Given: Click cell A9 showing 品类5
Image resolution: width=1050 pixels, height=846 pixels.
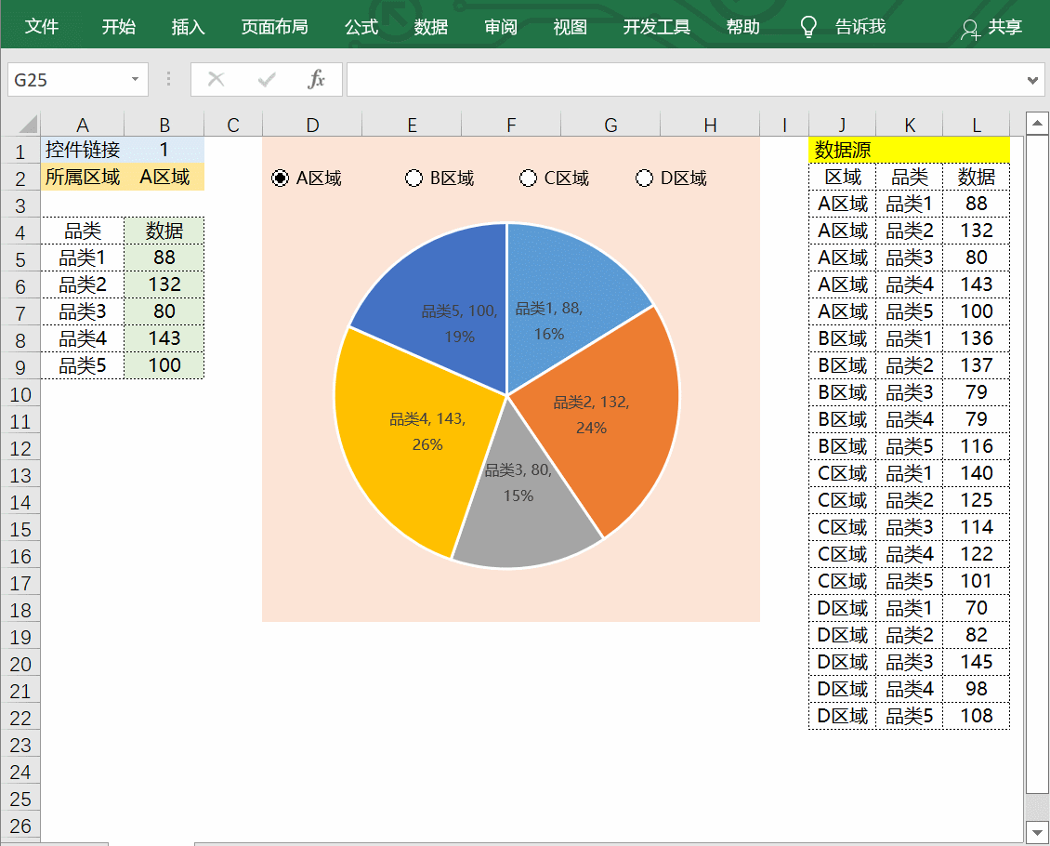Looking at the screenshot, I should [83, 365].
